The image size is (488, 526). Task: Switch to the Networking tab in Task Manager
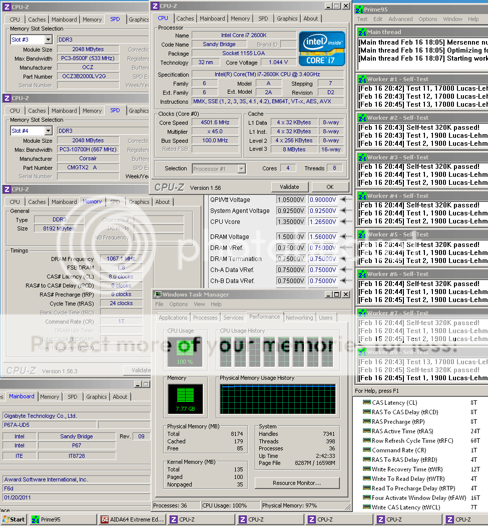pyautogui.click(x=299, y=318)
